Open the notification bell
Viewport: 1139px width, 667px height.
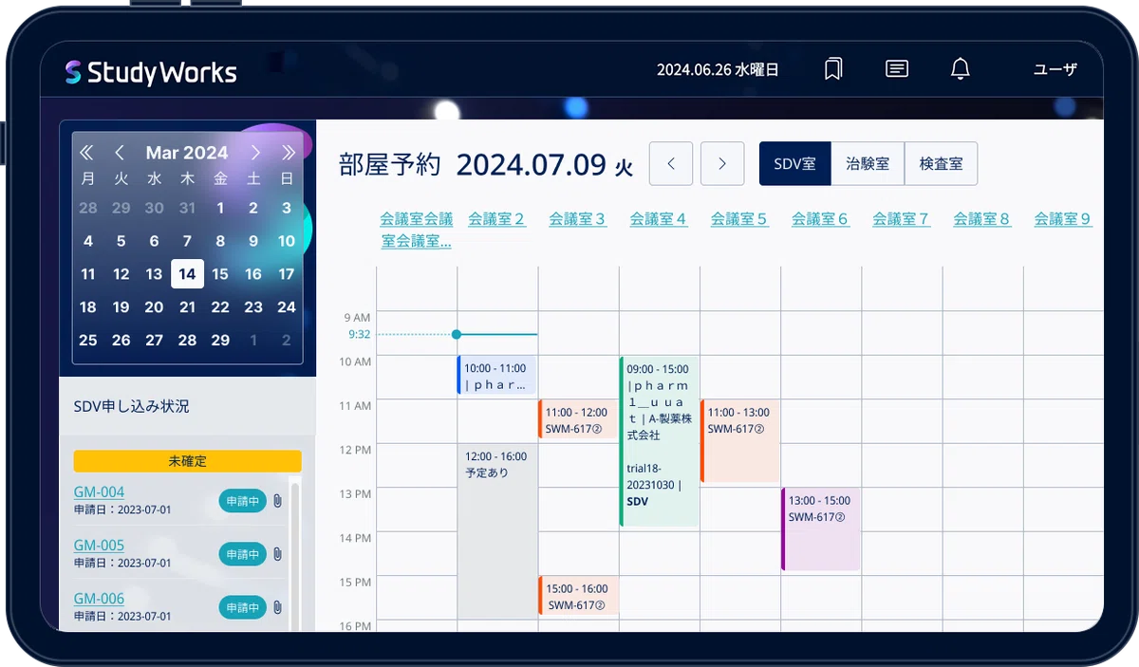[961, 69]
